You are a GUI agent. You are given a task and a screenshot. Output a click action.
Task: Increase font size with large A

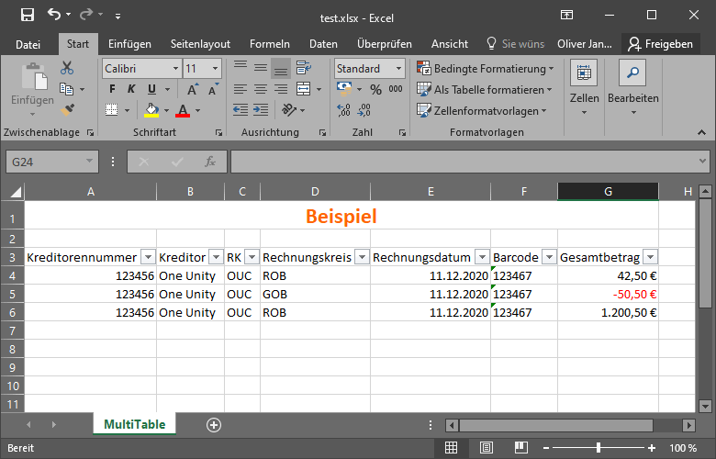tap(193, 89)
